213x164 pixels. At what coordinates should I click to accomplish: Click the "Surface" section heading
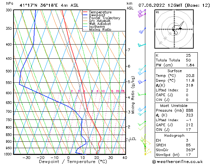(174, 71)
